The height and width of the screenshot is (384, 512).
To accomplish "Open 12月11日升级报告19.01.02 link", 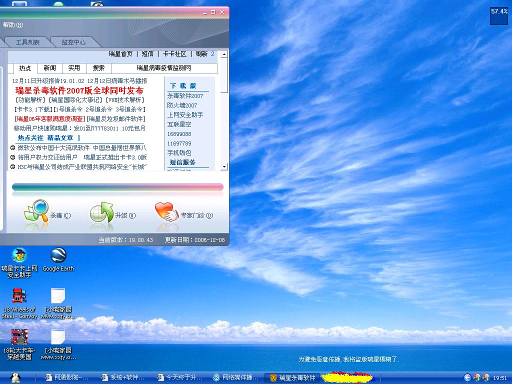I will [x=48, y=81].
